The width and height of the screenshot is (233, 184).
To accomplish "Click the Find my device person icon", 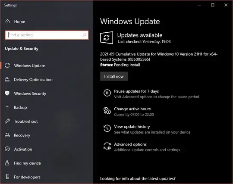I will pyautogui.click(x=7, y=163).
